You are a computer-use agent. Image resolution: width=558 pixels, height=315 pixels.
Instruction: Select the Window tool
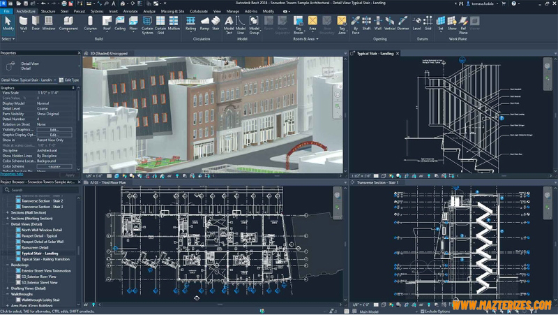(x=49, y=24)
